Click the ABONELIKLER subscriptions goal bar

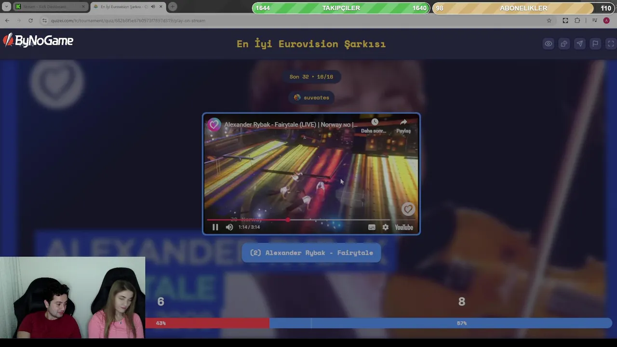tap(523, 8)
